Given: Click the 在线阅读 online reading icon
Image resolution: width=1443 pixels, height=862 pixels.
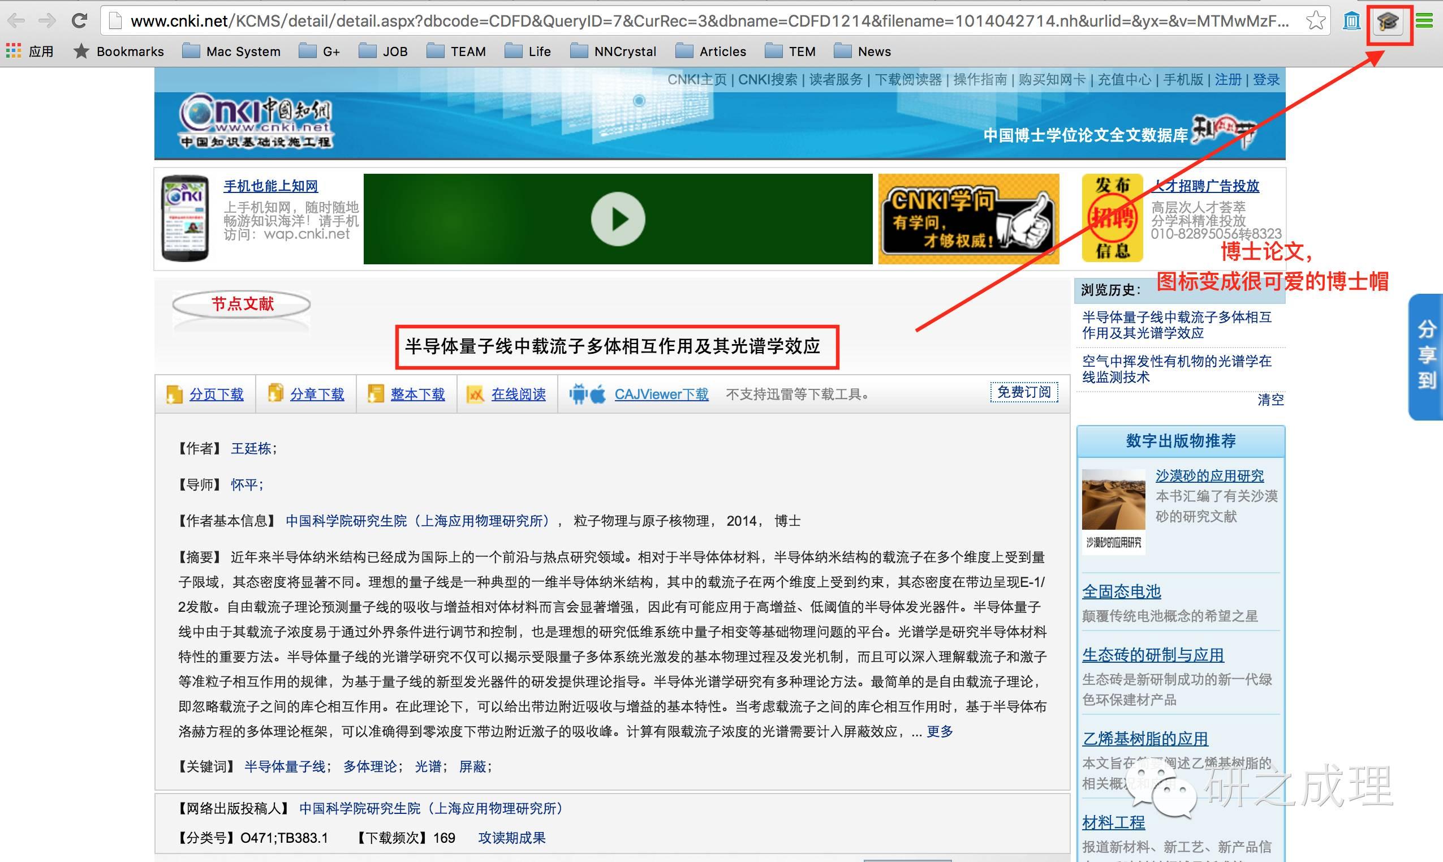Looking at the screenshot, I should tap(475, 394).
